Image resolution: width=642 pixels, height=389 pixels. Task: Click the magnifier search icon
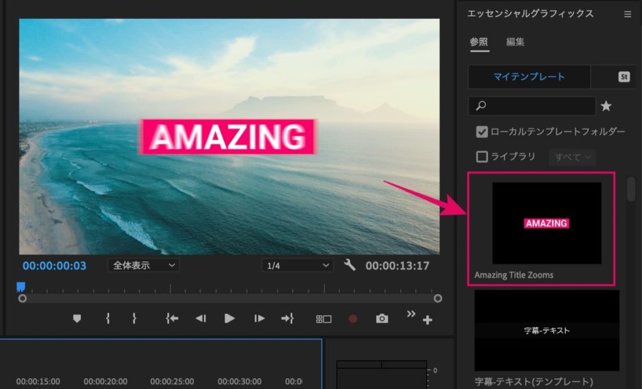pos(481,106)
